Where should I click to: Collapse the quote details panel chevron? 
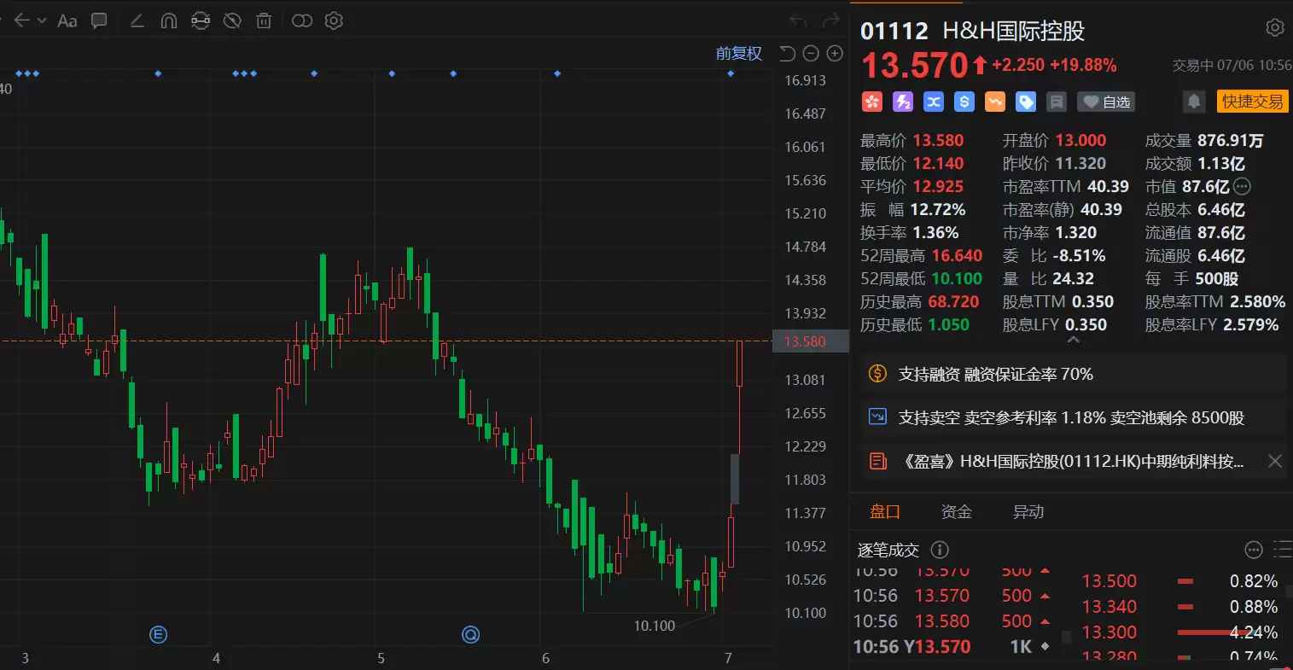pyautogui.click(x=1074, y=340)
